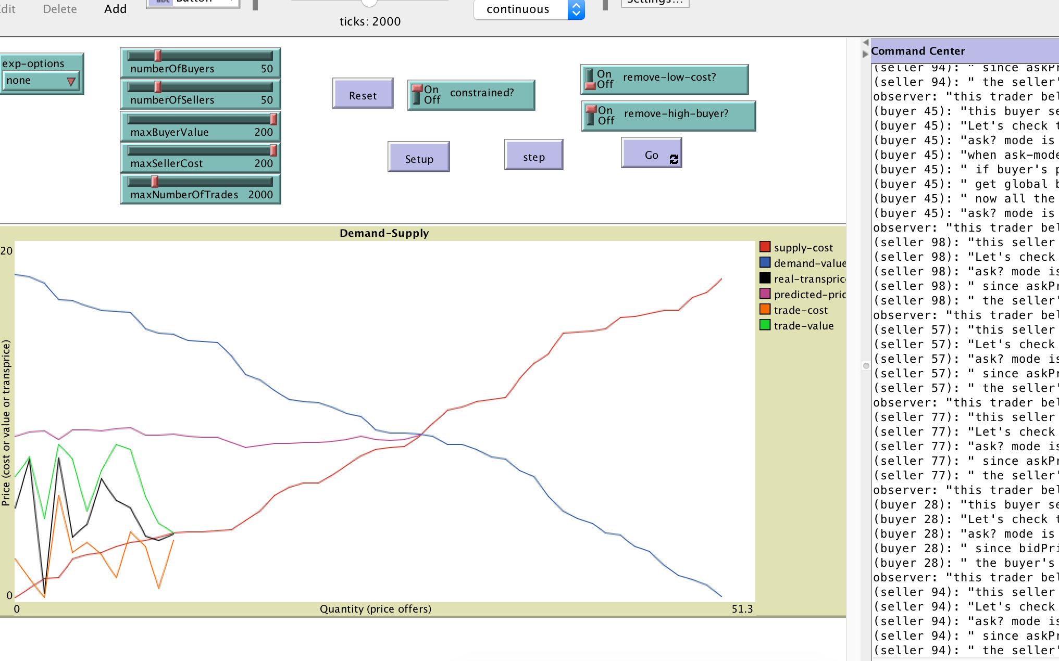Click the maxSellerCost slider

[201, 157]
